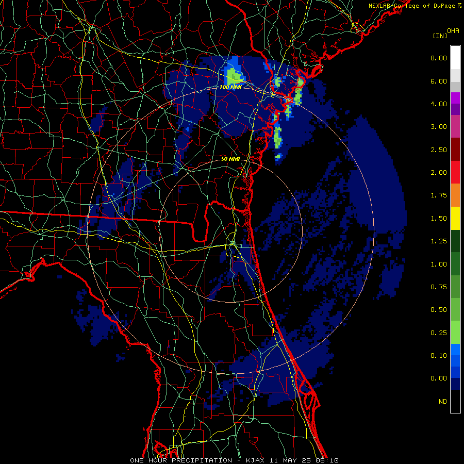Click the 0.50 legend value
The width and height of the screenshot is (464, 464).
coord(439,310)
